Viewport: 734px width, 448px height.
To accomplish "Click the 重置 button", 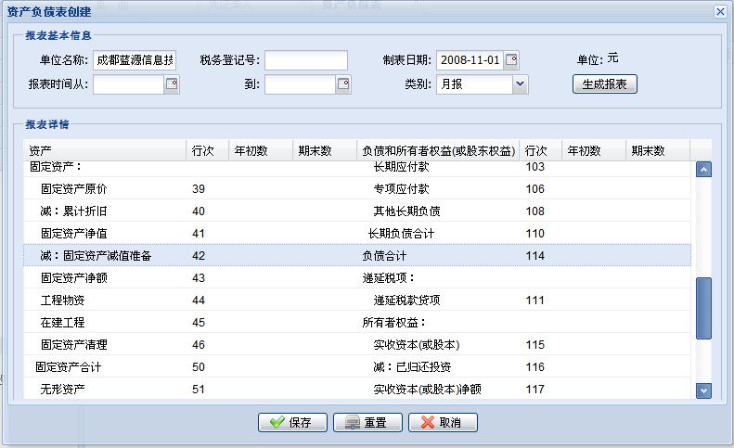I will pyautogui.click(x=367, y=422).
